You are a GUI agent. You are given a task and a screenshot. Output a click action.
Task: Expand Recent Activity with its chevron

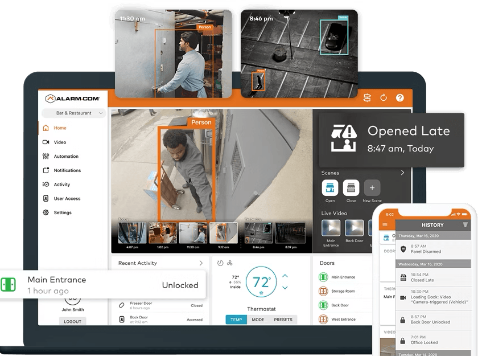click(201, 263)
